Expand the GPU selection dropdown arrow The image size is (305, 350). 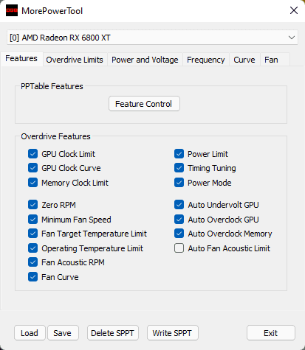pyautogui.click(x=292, y=38)
